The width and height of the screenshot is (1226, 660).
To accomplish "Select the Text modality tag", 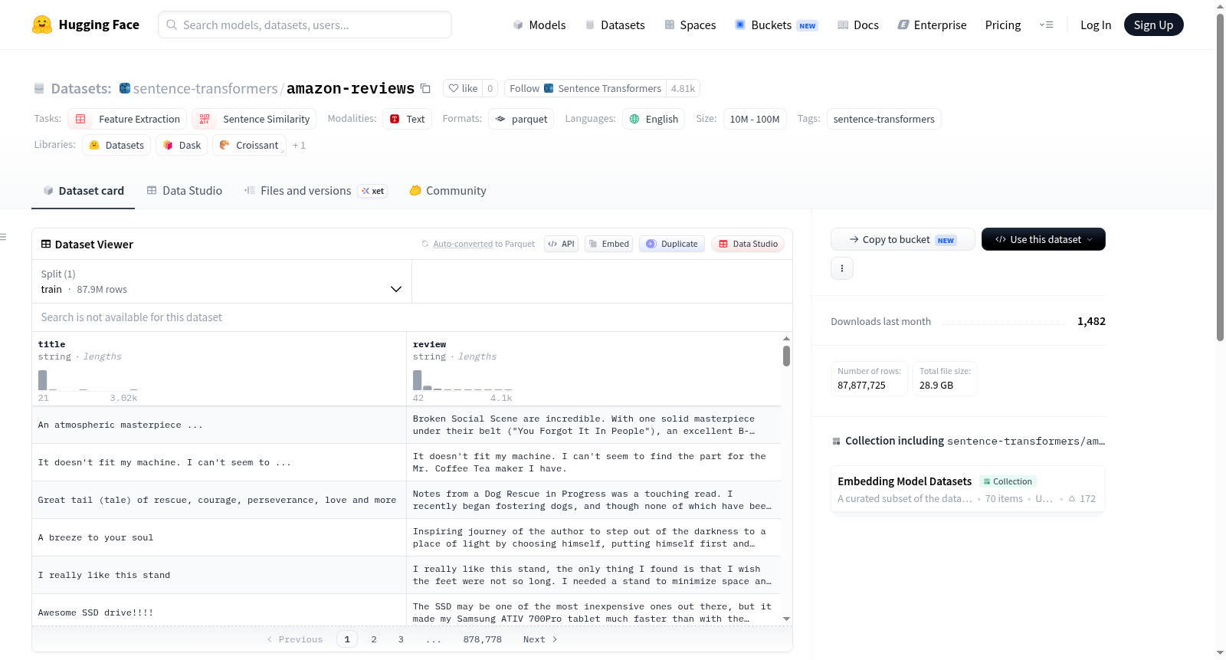I will (407, 119).
